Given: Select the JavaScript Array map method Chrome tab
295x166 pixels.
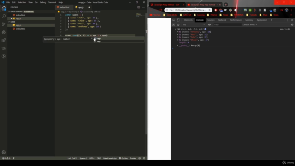Looking at the screenshot, I should click(x=204, y=5).
